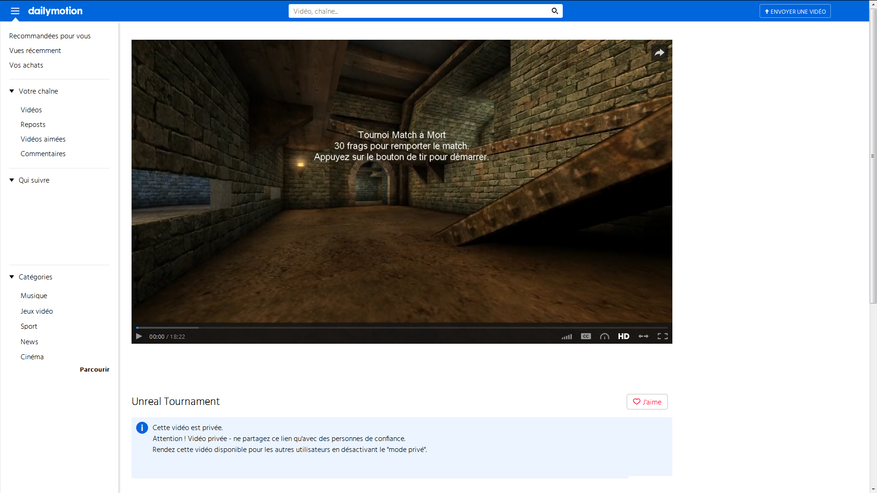This screenshot has width=877, height=493.
Task: Open the hamburger menu icon
Action: (x=15, y=11)
